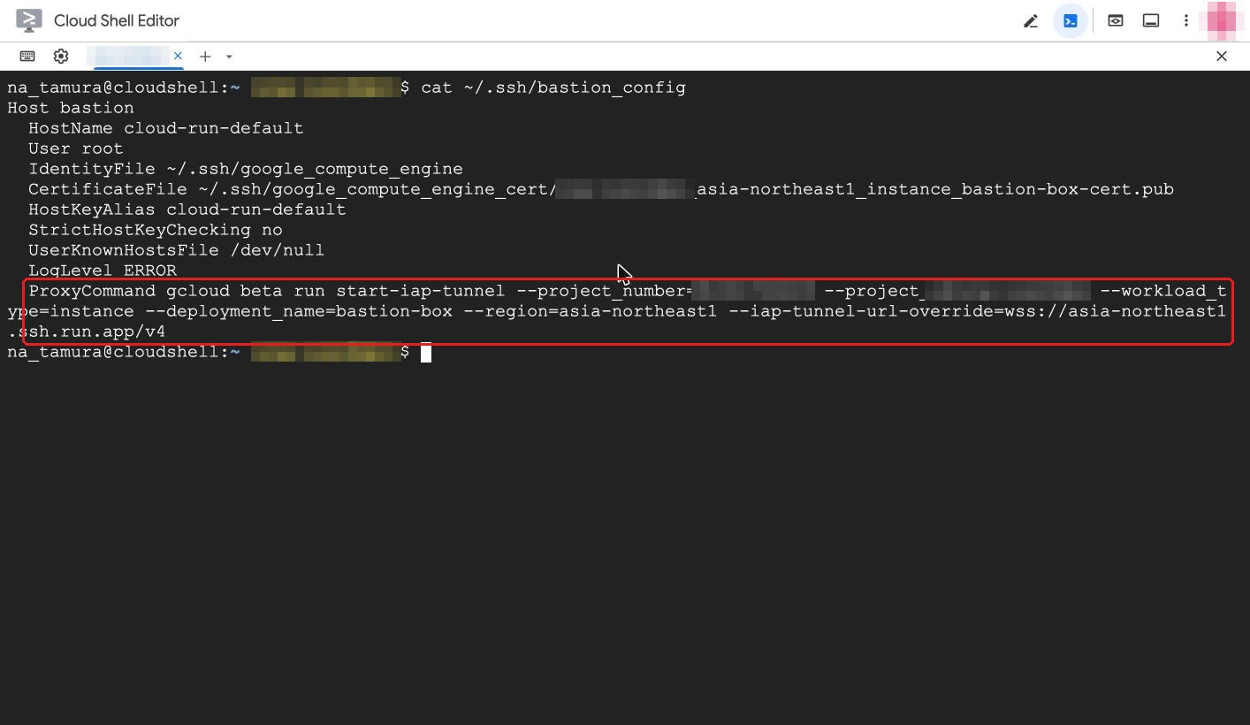The width and height of the screenshot is (1250, 725).
Task: Open the web preview icon
Action: coord(1116,20)
